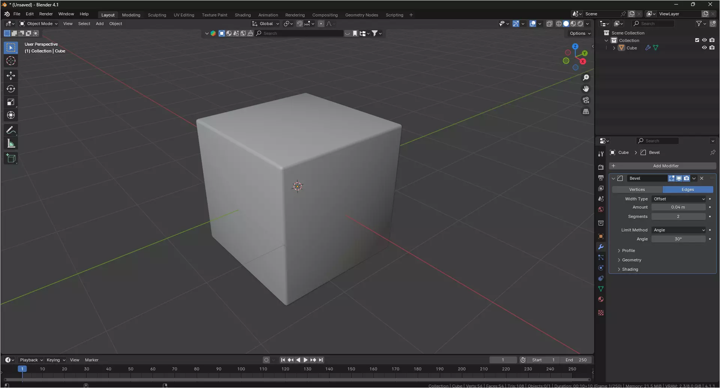
Task: Open the Output properties tab
Action: pos(601,178)
